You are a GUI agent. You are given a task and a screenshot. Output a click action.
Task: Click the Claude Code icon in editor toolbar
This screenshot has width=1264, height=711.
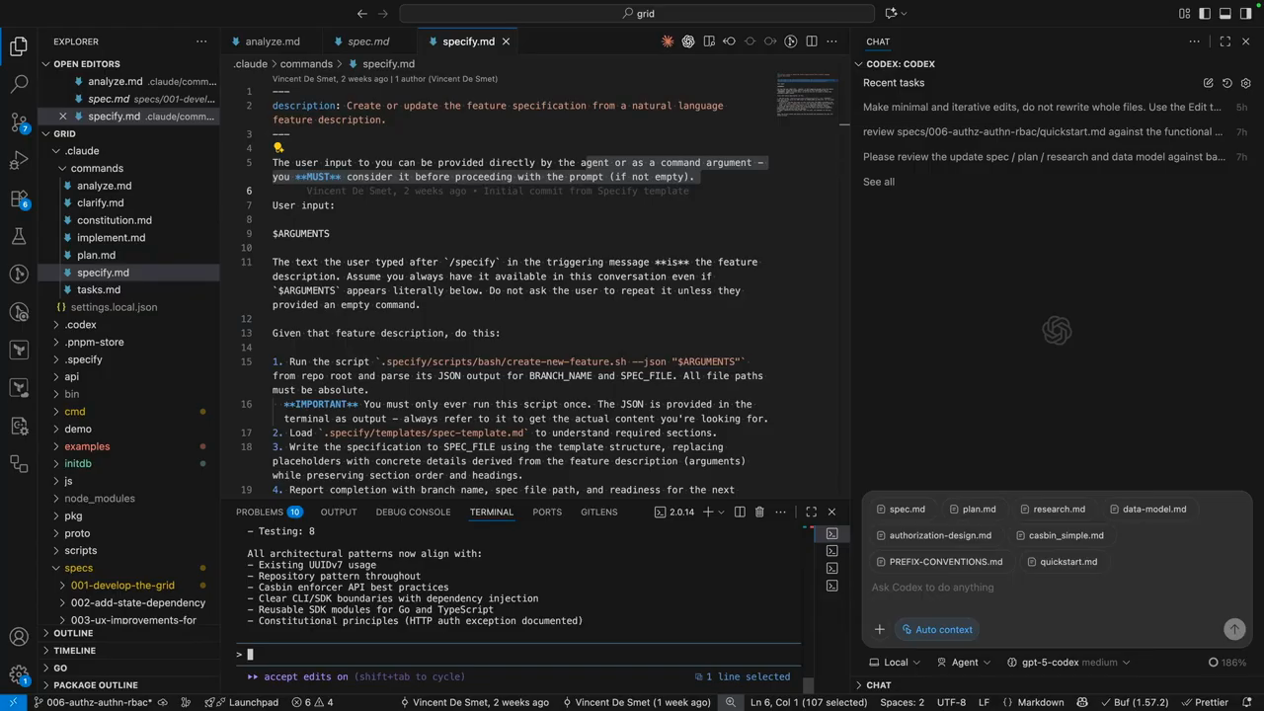coord(668,41)
